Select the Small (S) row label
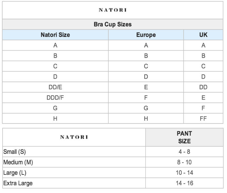This screenshot has width=227, height=193. (x=14, y=152)
